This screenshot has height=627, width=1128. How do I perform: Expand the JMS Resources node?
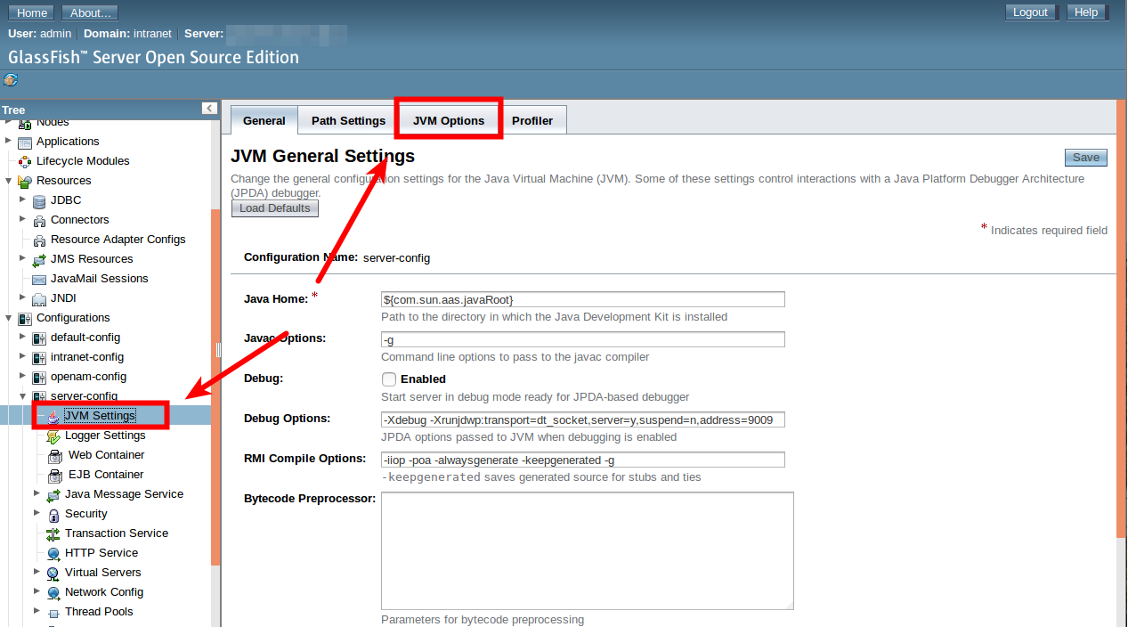click(22, 258)
